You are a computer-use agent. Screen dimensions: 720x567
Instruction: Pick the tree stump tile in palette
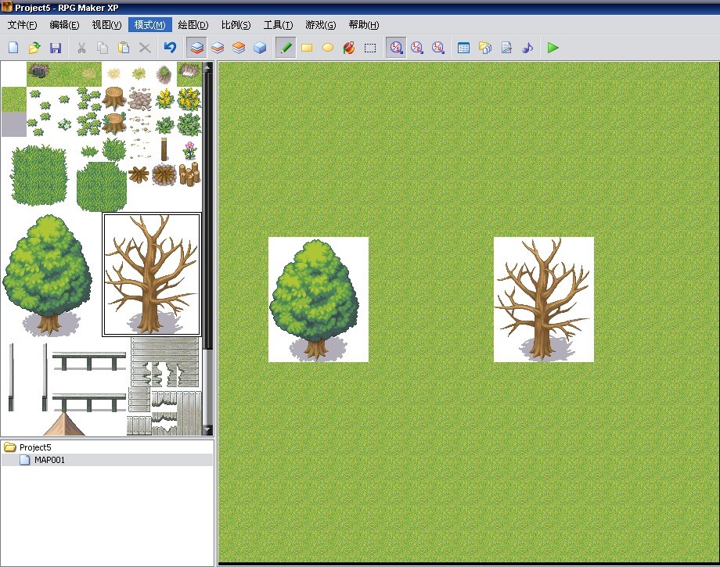pos(114,99)
